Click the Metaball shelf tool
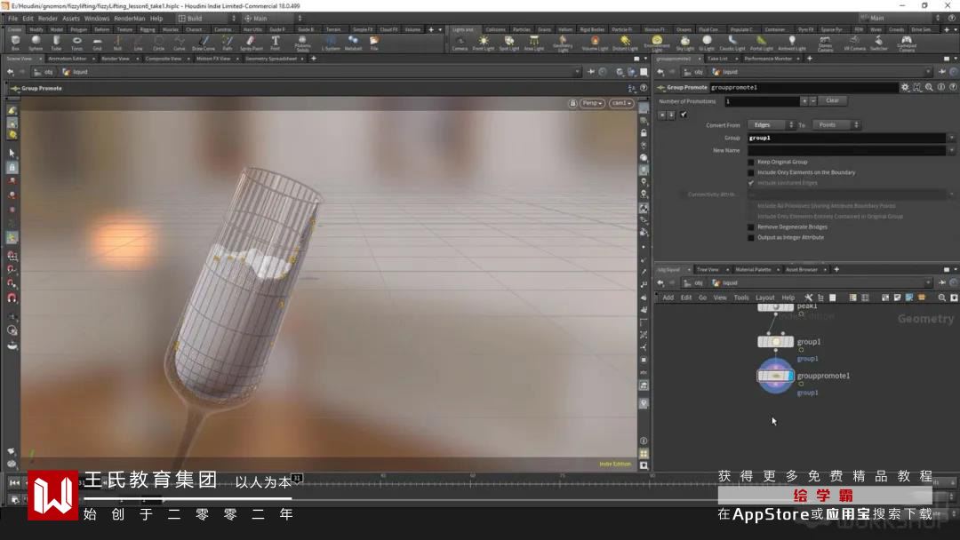This screenshot has width=960, height=540. pyautogui.click(x=353, y=42)
